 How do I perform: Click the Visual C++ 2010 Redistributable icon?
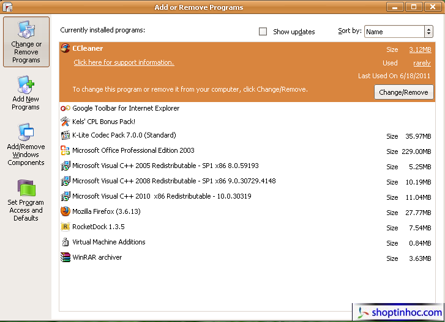pyautogui.click(x=65, y=196)
